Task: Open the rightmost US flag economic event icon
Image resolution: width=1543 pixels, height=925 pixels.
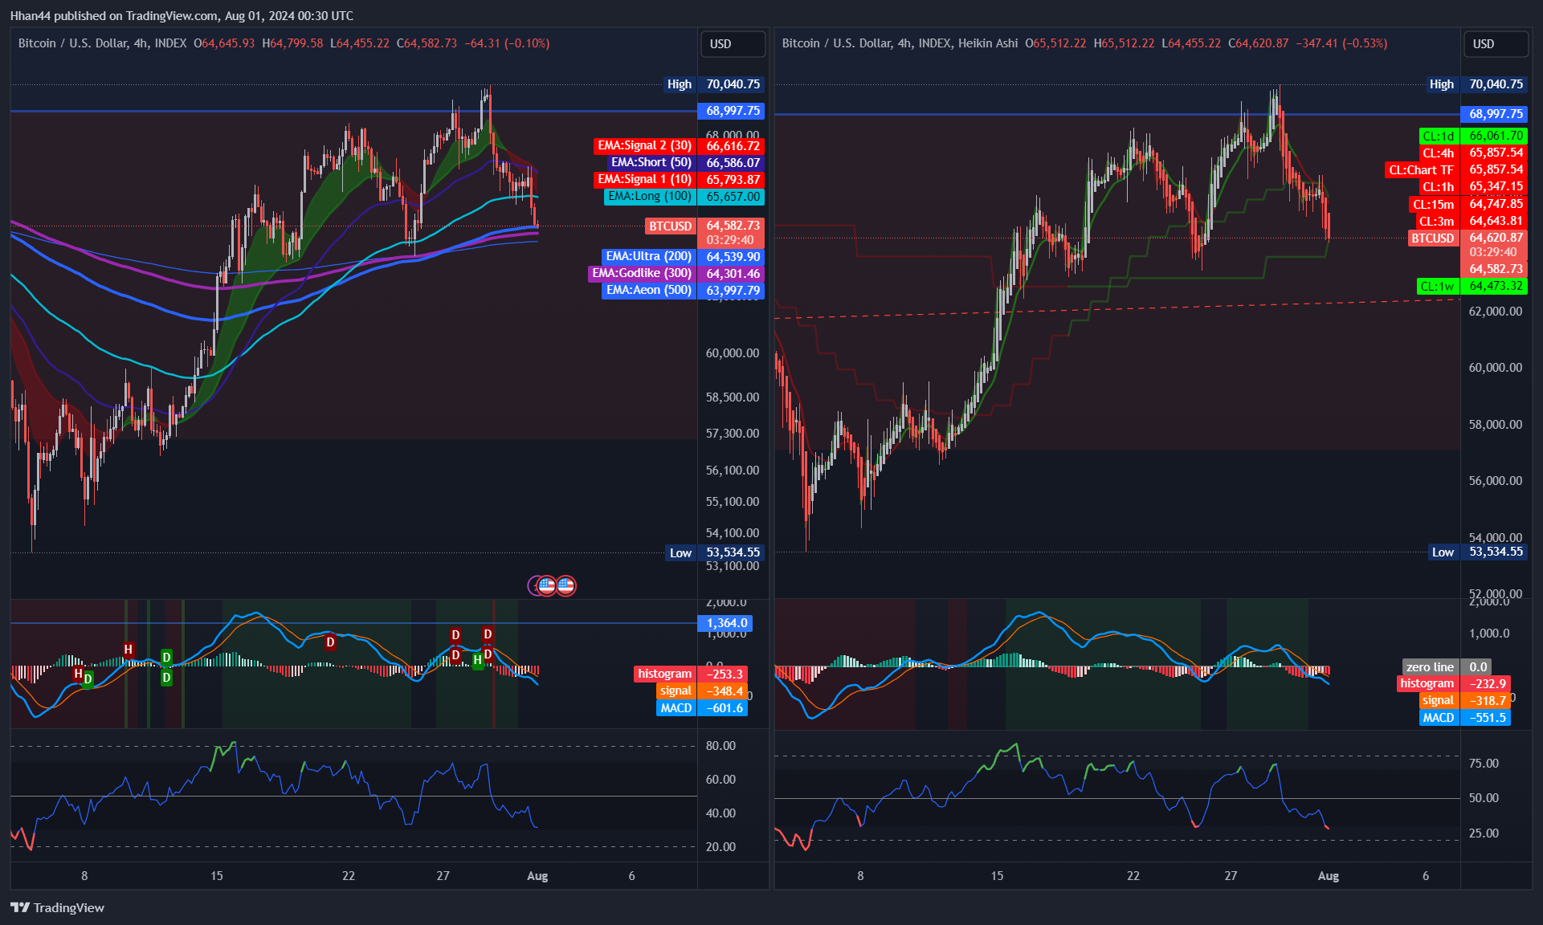Action: 565,585
